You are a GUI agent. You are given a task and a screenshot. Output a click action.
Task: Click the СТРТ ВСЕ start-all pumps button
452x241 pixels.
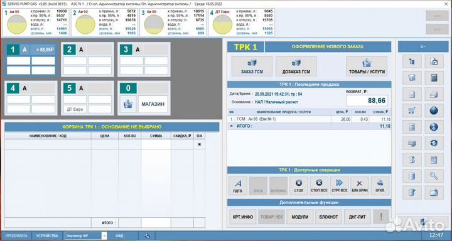click(x=339, y=186)
